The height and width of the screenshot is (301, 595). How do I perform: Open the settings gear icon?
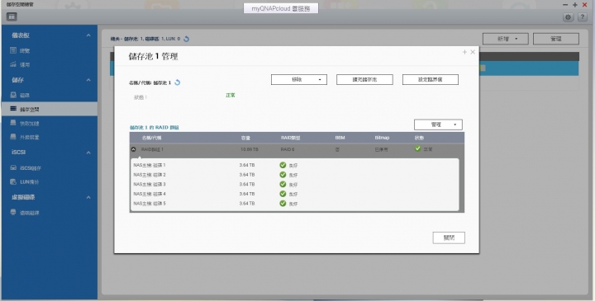pyautogui.click(x=568, y=17)
